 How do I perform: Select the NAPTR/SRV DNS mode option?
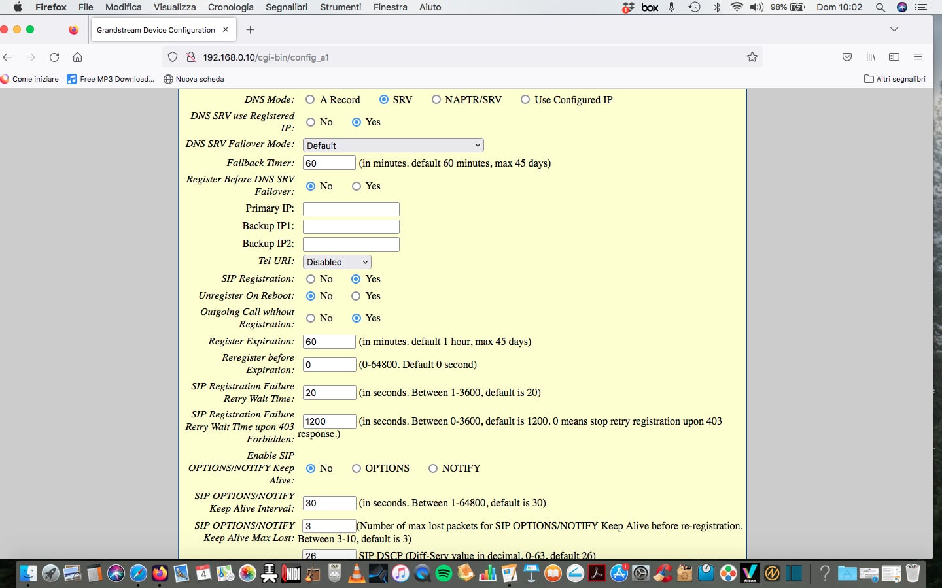[436, 100]
